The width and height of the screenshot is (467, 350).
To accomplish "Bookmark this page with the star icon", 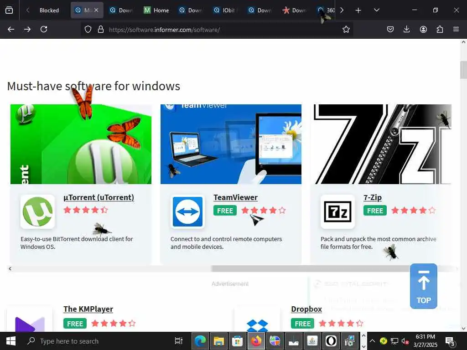I will [x=346, y=30].
